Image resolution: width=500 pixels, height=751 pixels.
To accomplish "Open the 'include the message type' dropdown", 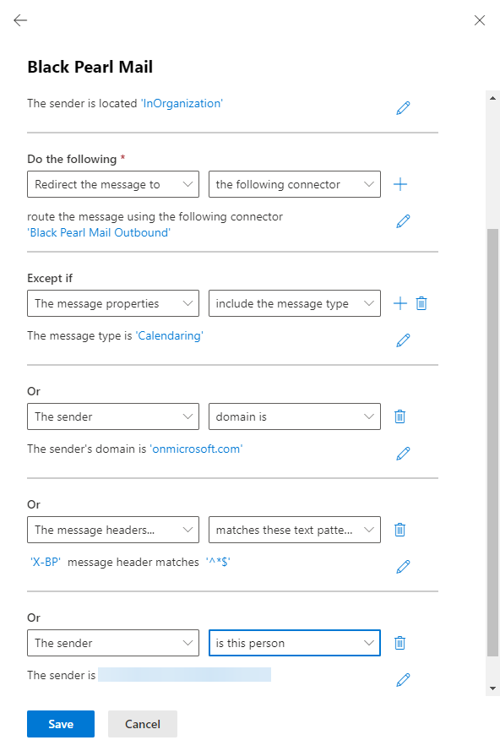I will [295, 303].
